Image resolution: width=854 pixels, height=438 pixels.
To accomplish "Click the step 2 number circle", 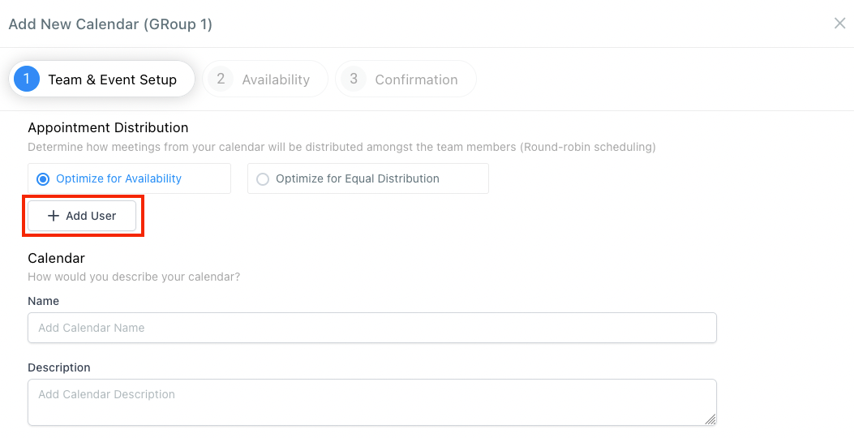I will (220, 79).
